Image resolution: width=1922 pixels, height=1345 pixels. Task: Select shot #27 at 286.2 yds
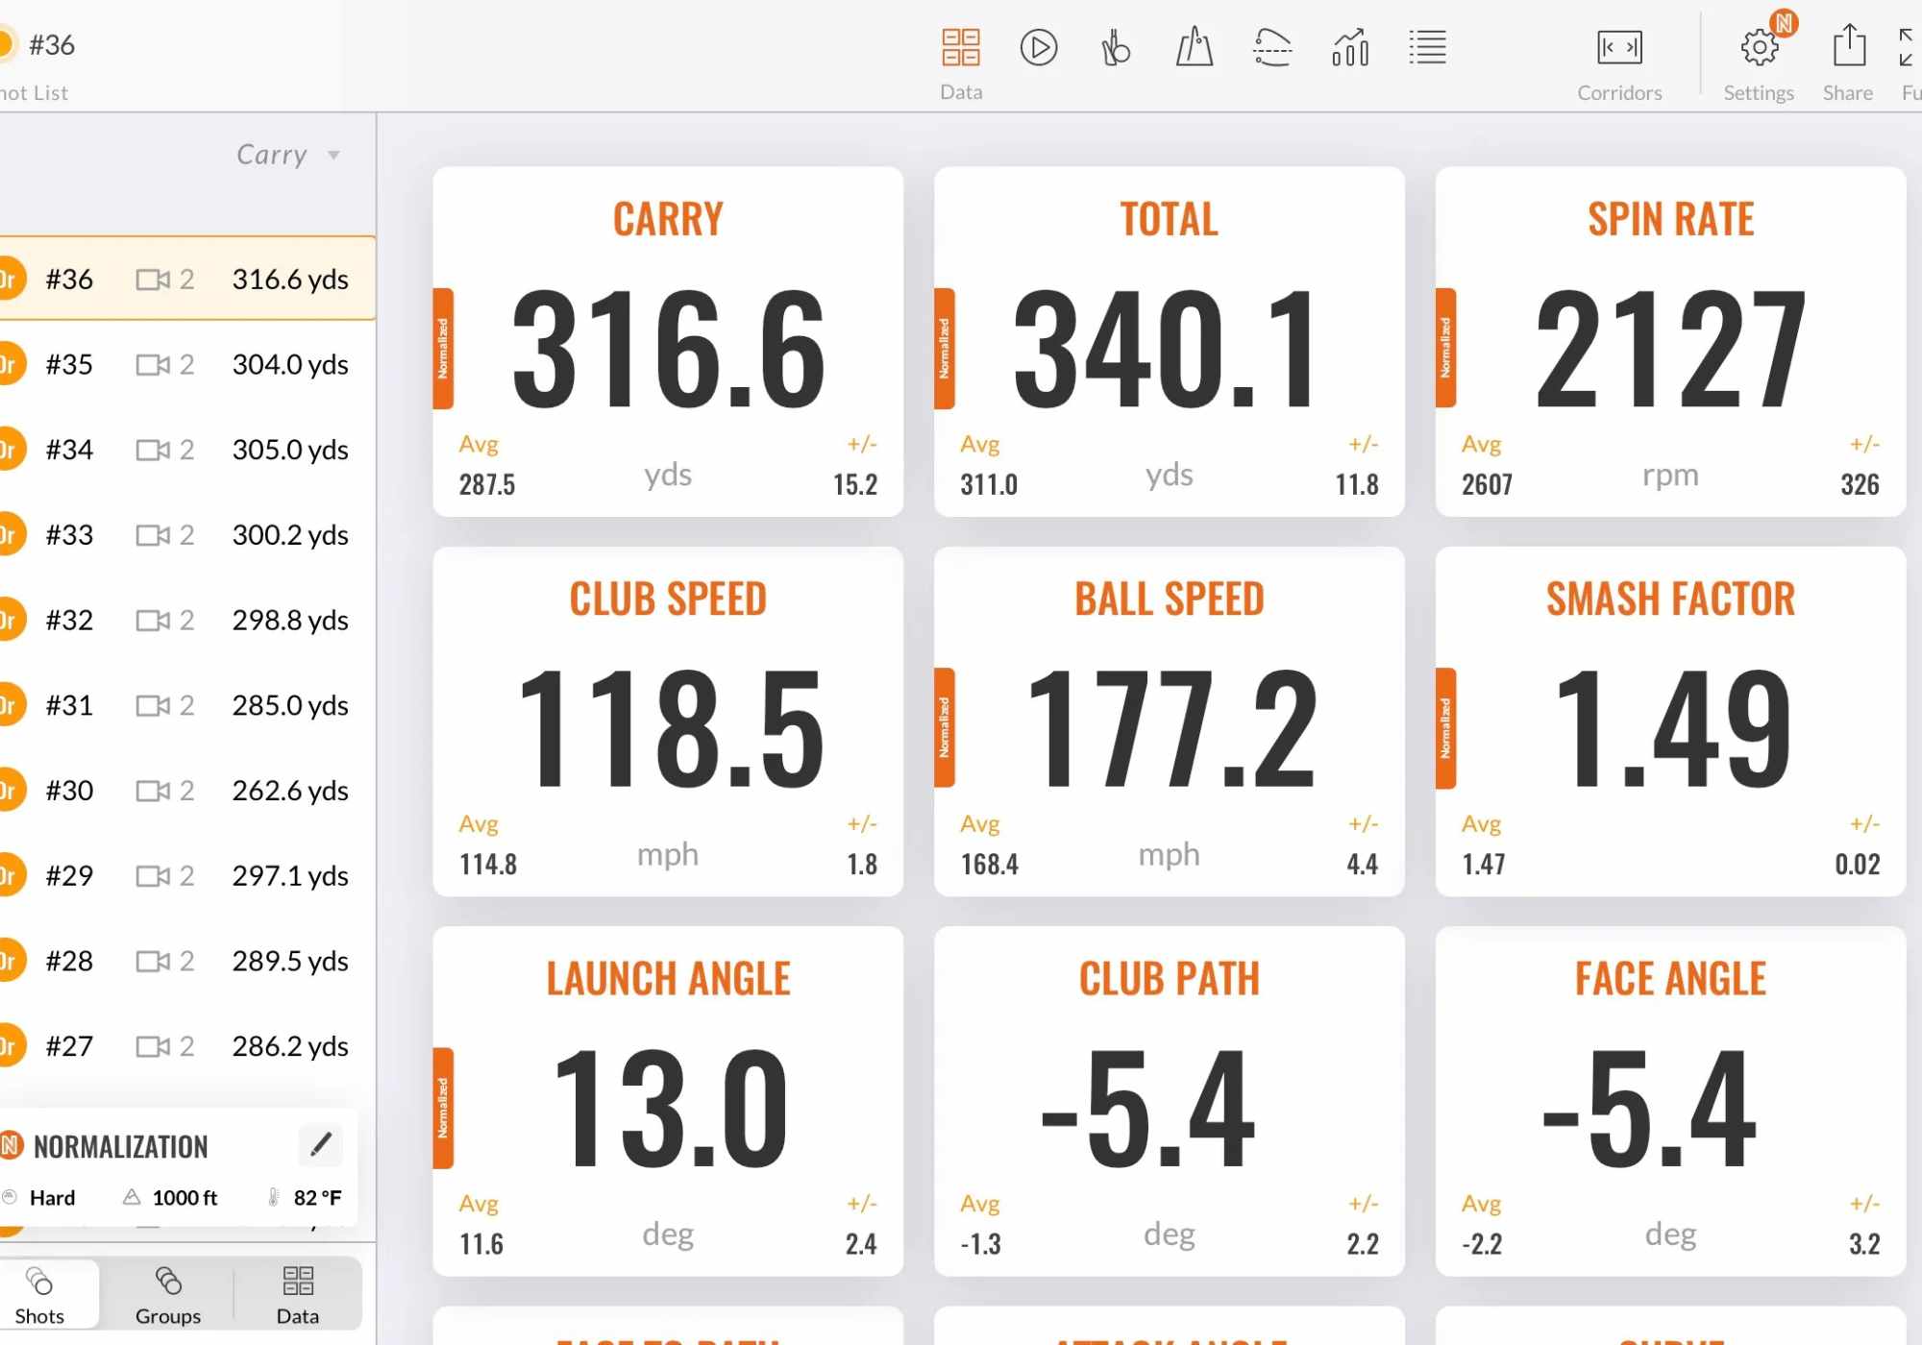(187, 1045)
